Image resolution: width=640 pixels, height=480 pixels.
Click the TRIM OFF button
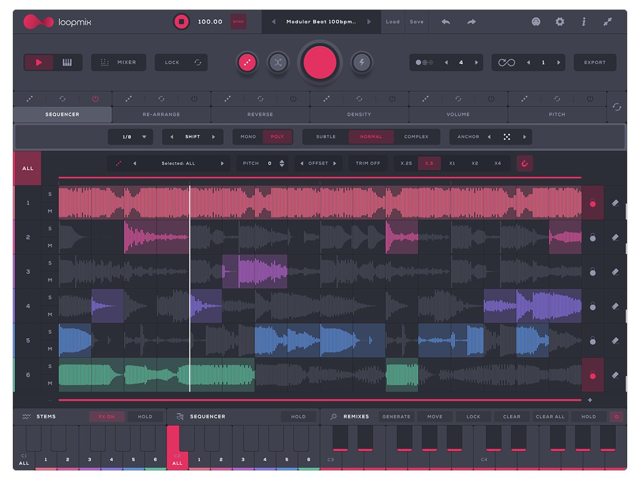(368, 163)
